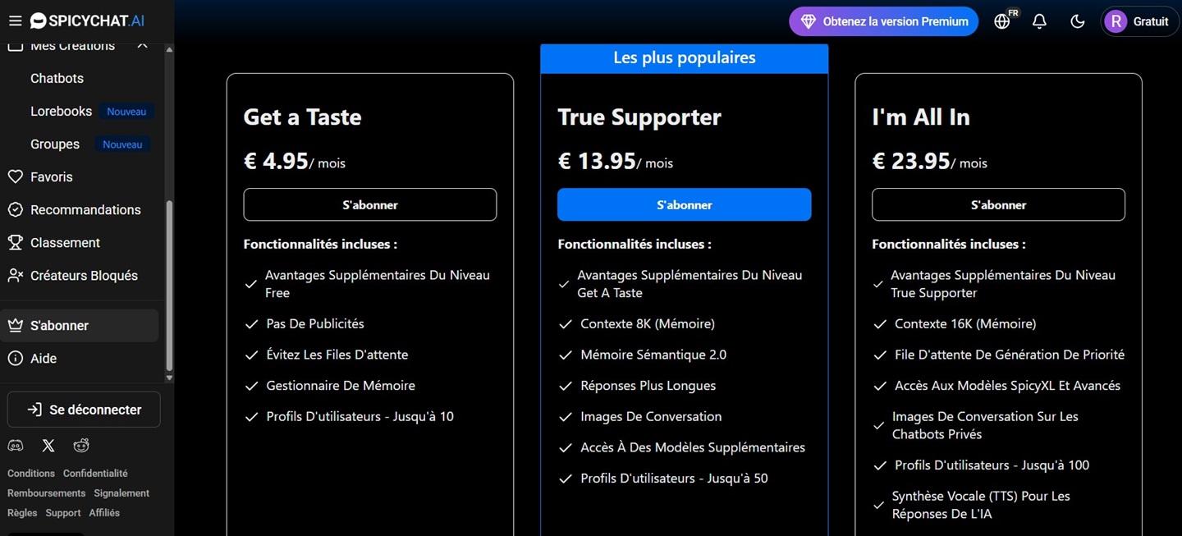The image size is (1182, 536).
Task: Select Lorebooks in the sidebar
Action: pyautogui.click(x=61, y=112)
